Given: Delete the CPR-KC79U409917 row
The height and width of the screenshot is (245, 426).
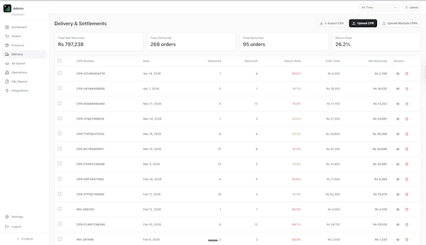Looking at the screenshot, I should point(407,149).
